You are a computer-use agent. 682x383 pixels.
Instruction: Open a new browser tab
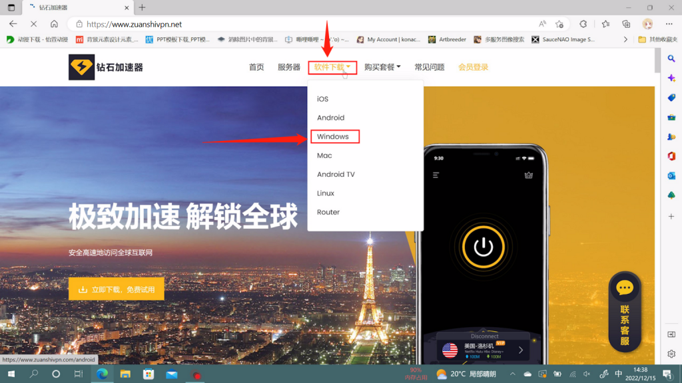pyautogui.click(x=143, y=7)
